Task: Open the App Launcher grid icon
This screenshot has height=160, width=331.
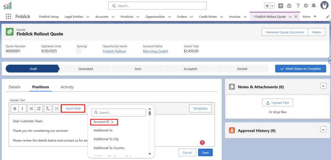Action: point(8,16)
